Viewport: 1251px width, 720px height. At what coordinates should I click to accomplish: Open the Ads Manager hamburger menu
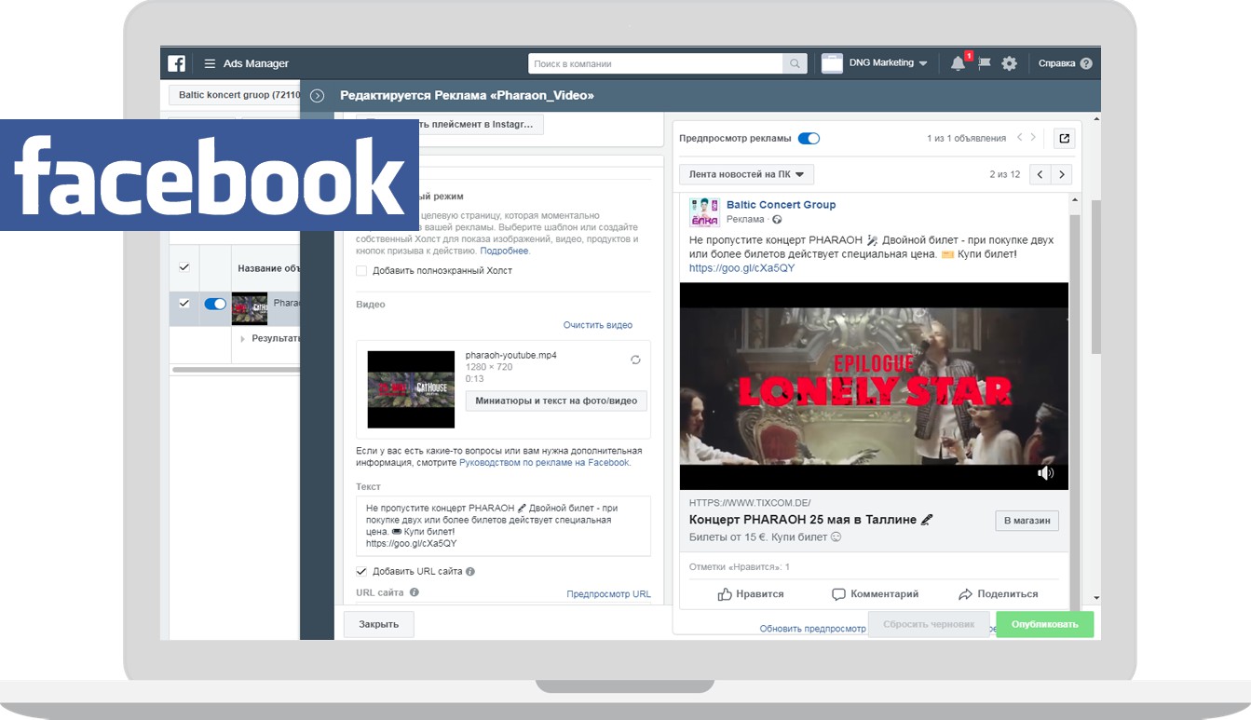pos(210,63)
